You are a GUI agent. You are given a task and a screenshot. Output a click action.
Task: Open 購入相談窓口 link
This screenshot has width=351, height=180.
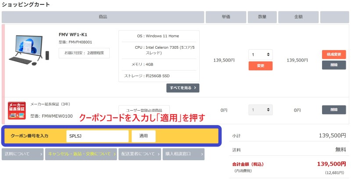[183, 154]
